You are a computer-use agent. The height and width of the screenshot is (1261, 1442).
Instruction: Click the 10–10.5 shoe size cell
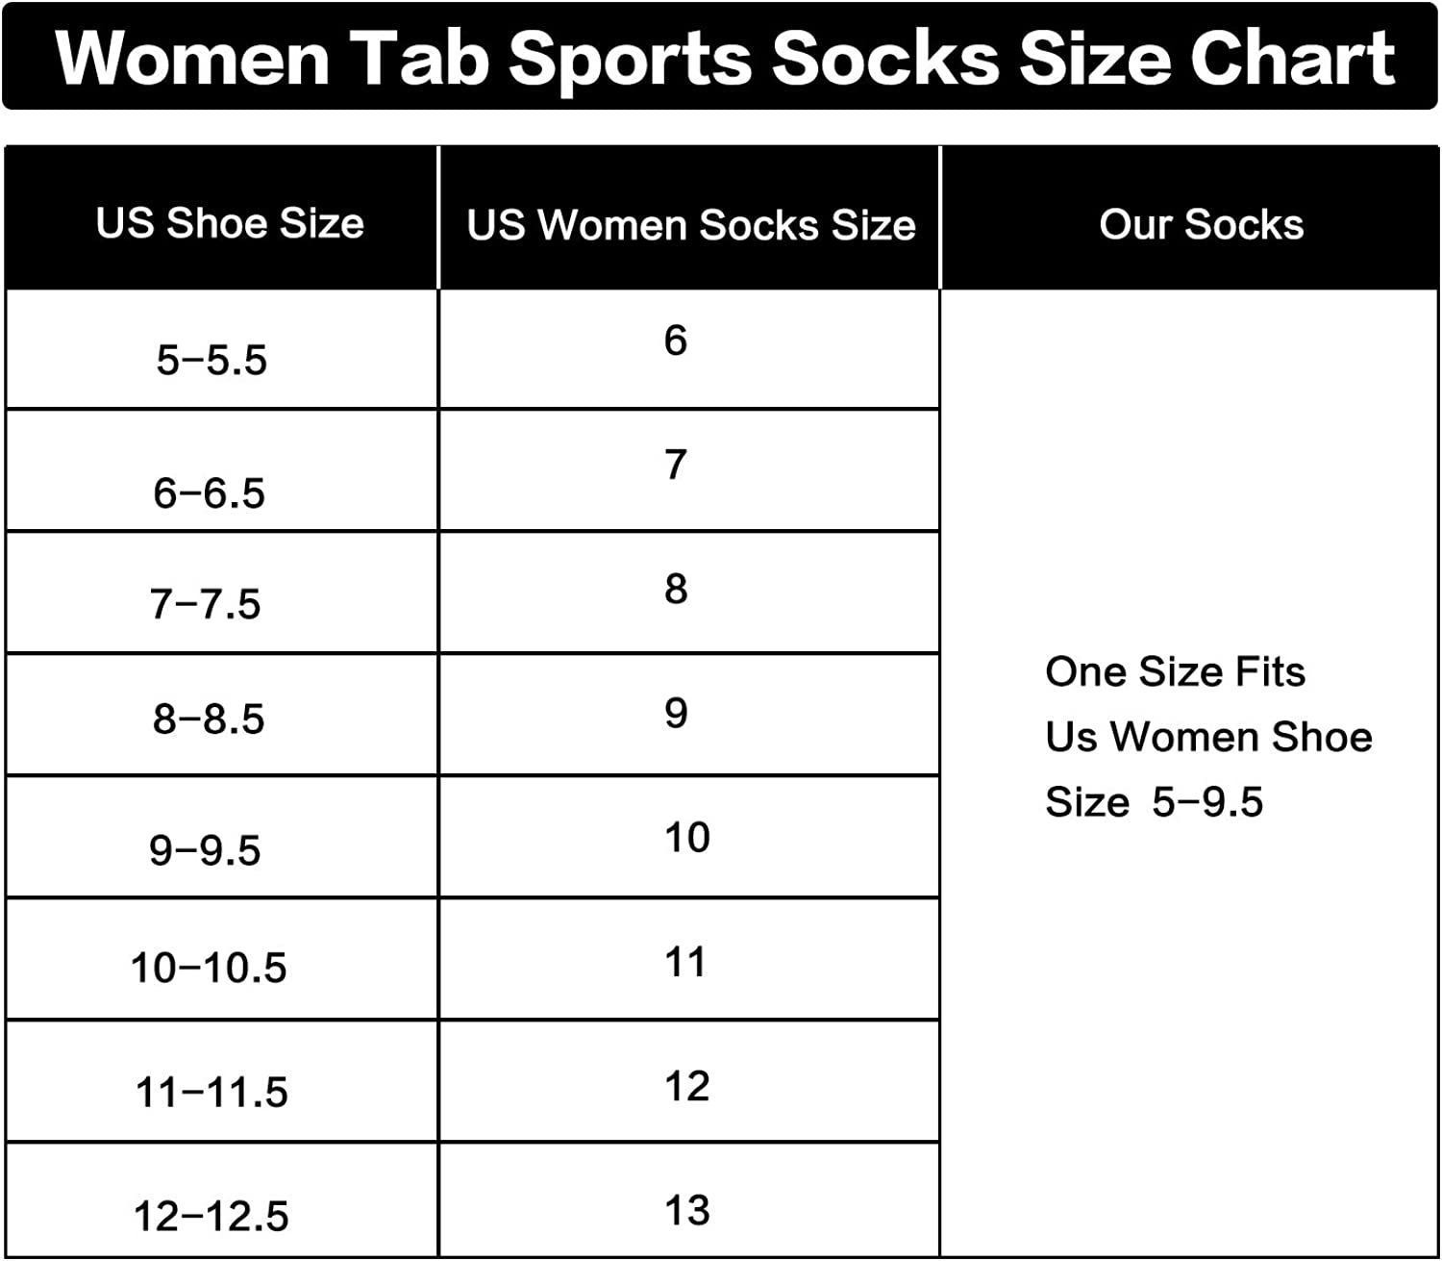pyautogui.click(x=209, y=967)
